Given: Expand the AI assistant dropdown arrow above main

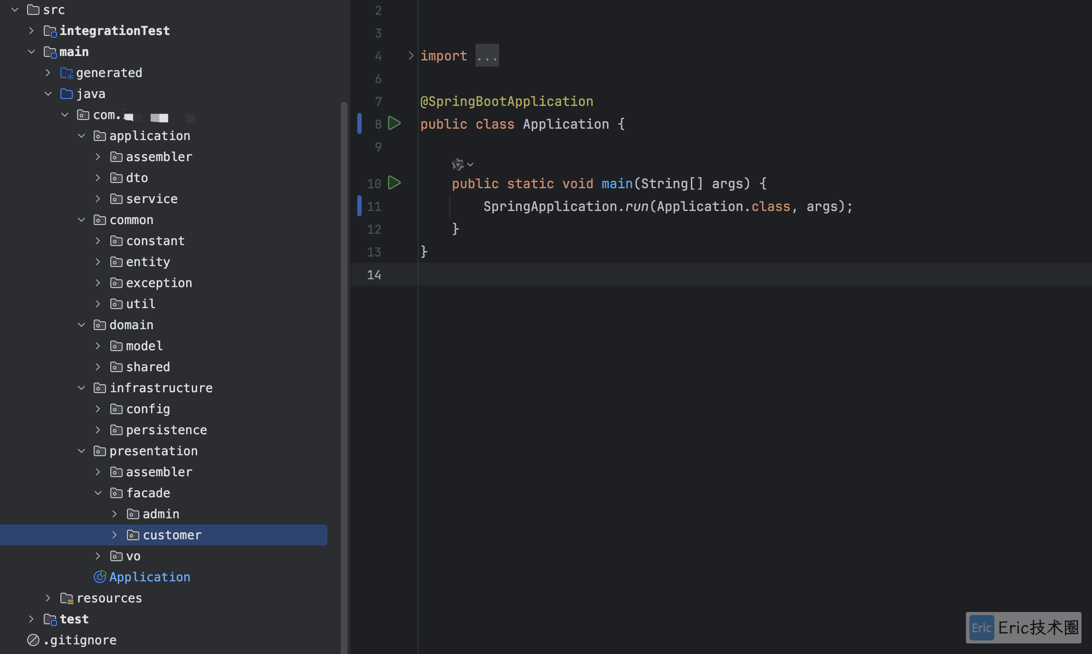Looking at the screenshot, I should [x=470, y=165].
